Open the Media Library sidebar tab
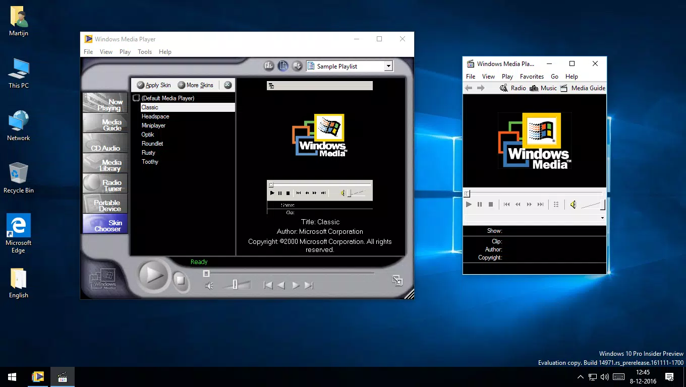This screenshot has width=686, height=387. point(105,163)
